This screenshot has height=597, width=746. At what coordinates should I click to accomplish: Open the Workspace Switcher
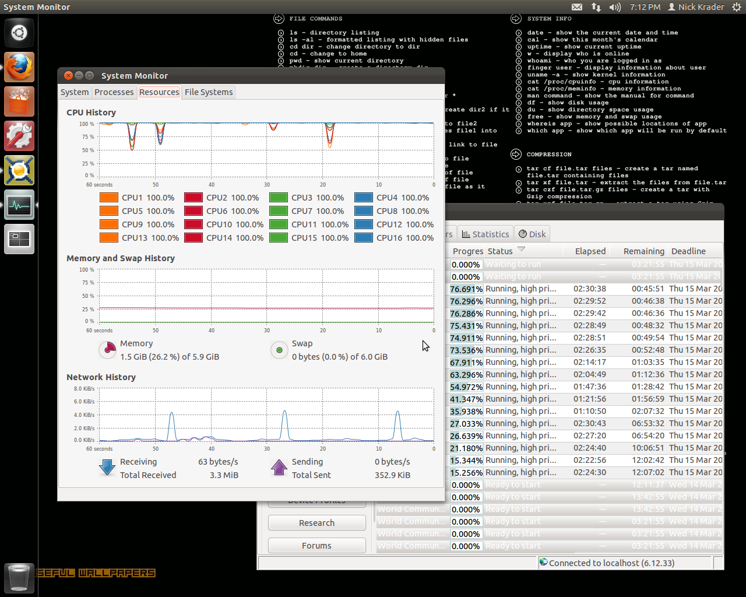tap(19, 238)
